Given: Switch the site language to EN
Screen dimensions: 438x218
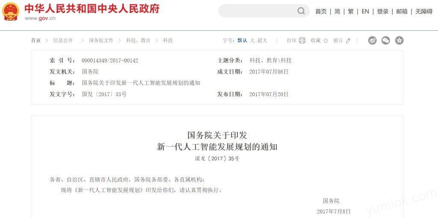Looking at the screenshot, I should pos(365,12).
